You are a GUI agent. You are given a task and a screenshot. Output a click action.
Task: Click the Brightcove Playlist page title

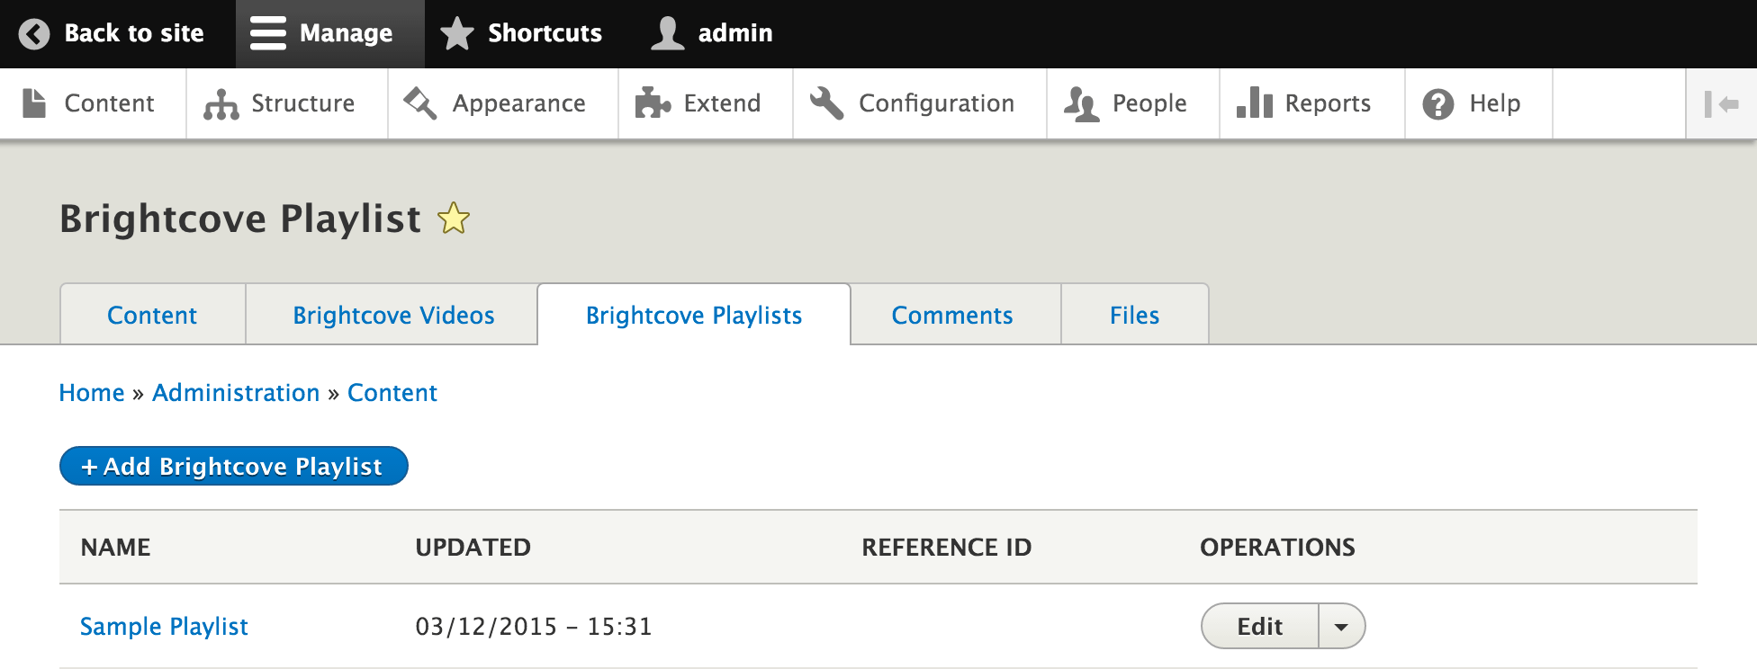click(240, 219)
